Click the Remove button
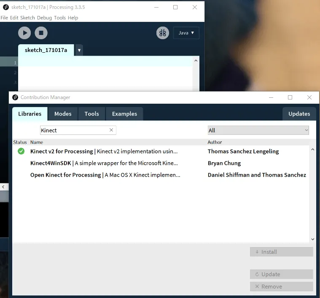320x298 pixels. click(x=281, y=287)
